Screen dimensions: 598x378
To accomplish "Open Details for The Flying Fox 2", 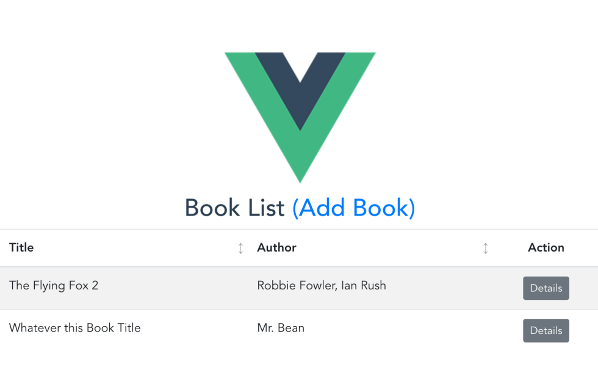I will [x=546, y=288].
